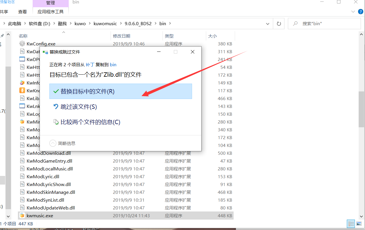Navigate to 软件盘 (D:) in the address bar

[x=40, y=24]
